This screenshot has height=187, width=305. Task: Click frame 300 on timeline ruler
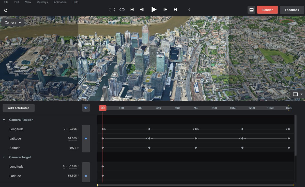[140, 108]
